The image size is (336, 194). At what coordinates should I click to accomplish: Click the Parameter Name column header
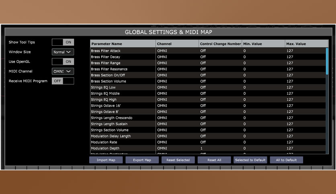point(123,44)
